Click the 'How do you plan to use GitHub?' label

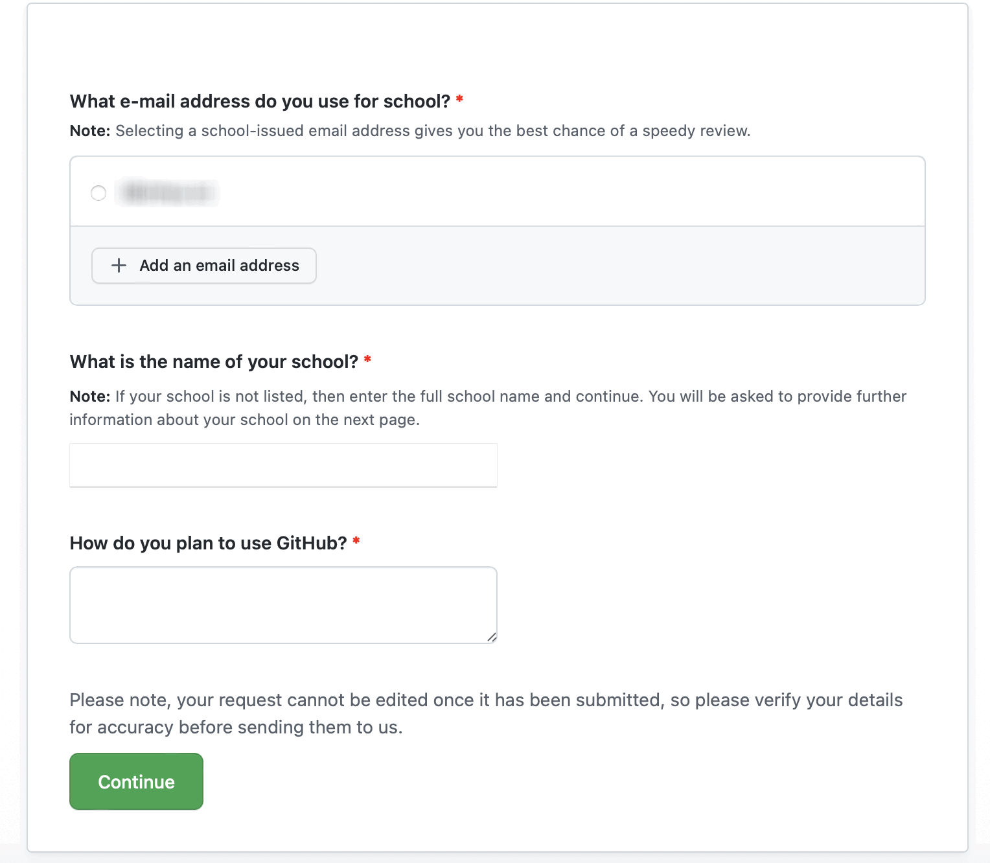point(208,543)
